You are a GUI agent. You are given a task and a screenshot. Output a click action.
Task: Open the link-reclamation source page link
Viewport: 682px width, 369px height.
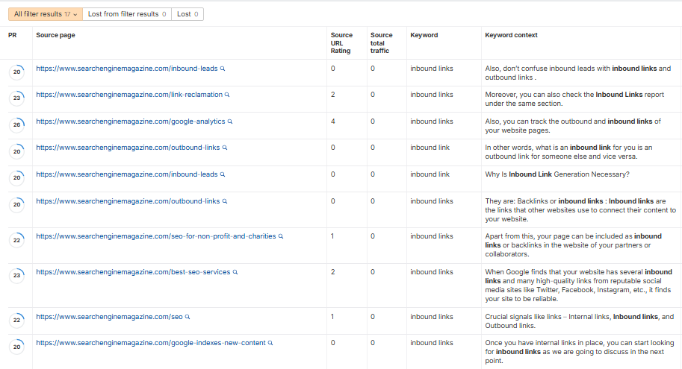pyautogui.click(x=128, y=95)
